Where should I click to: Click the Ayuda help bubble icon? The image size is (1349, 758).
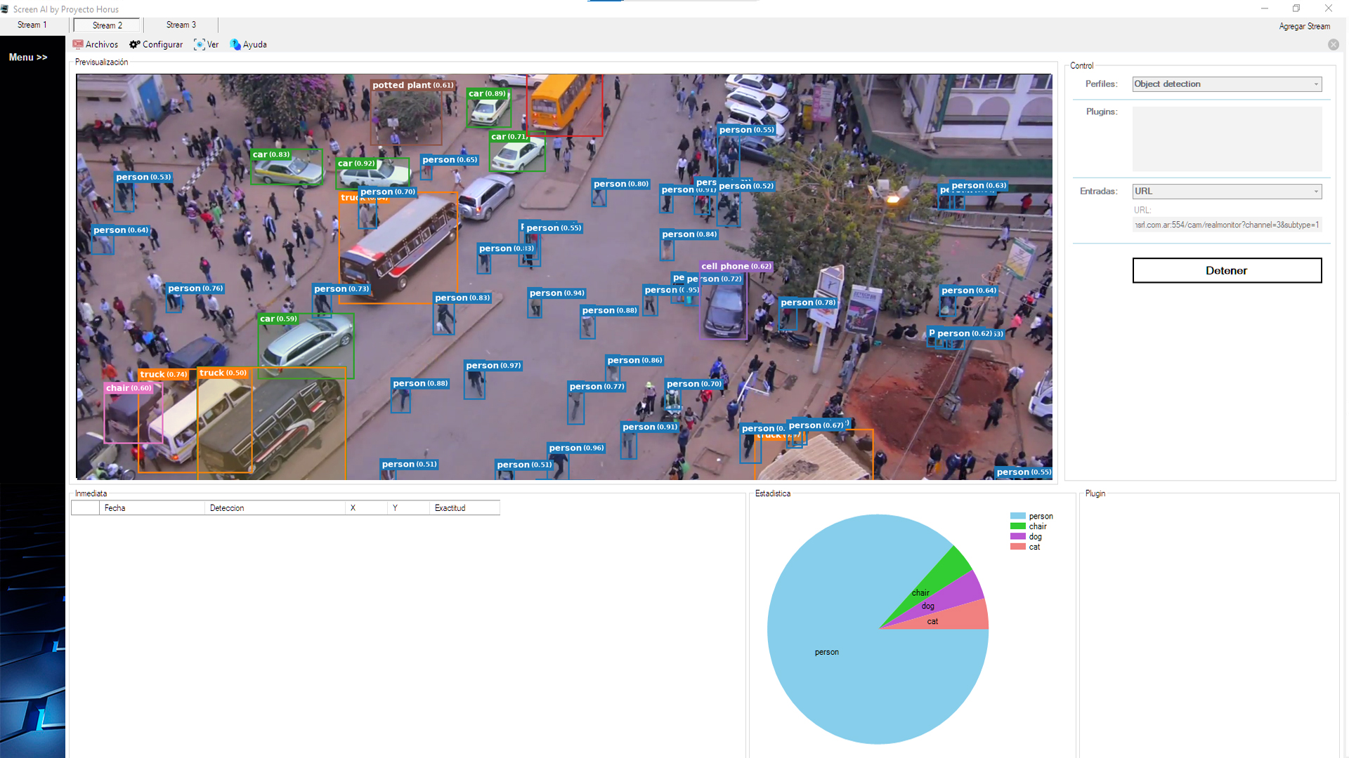(x=235, y=44)
